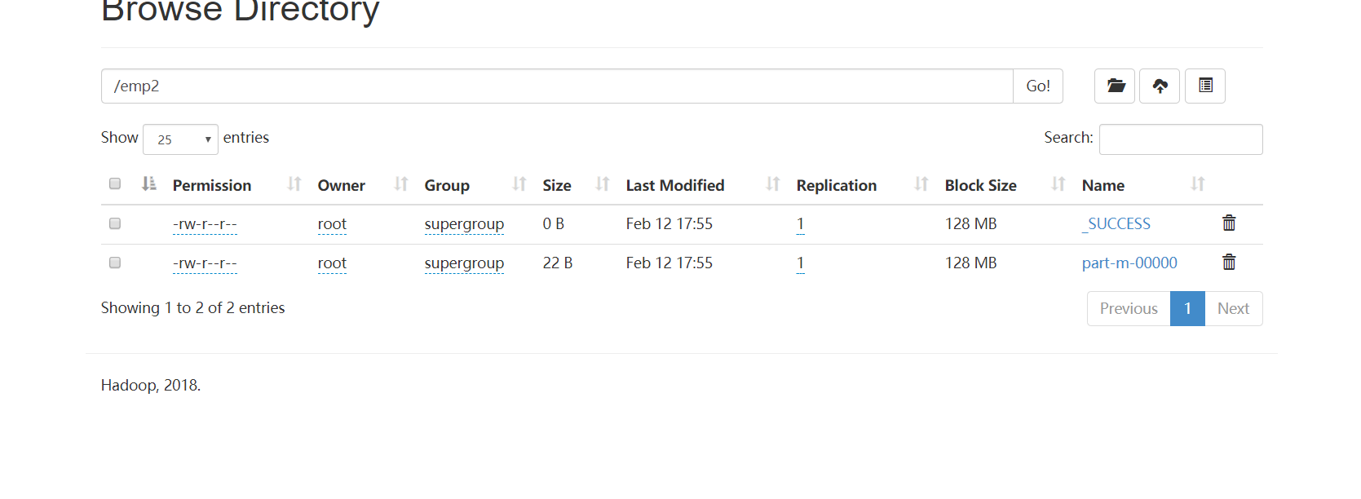This screenshot has width=1361, height=499.
Task: Change supergroup of part-m-00000 row
Action: (464, 263)
